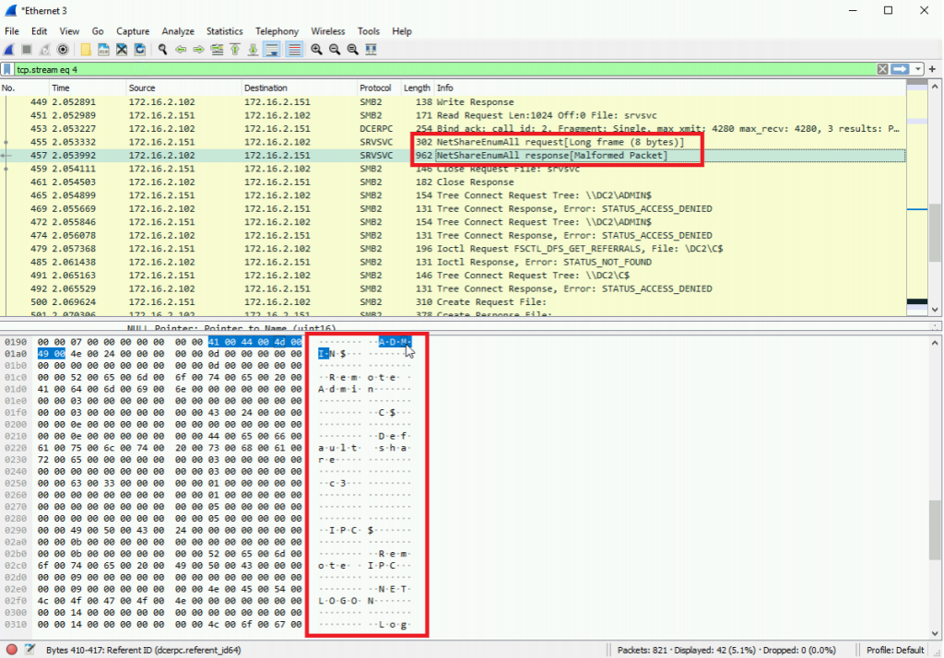Zoom out on the main window text
This screenshot has width=944, height=658.
(x=335, y=50)
